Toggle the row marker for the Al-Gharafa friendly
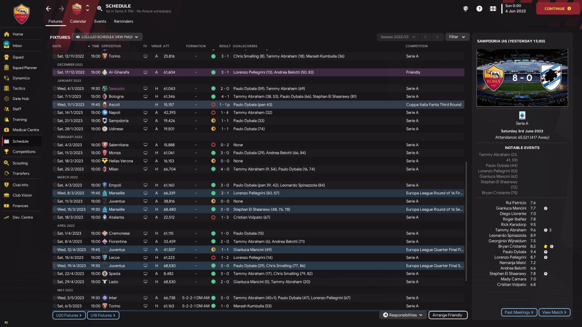582x327 pixels. pos(55,72)
